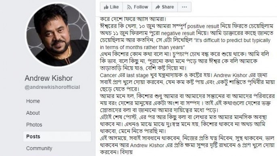This screenshot has width=277, height=156.
Task: Go to the Home section
Action: pyautogui.click(x=33, y=101)
